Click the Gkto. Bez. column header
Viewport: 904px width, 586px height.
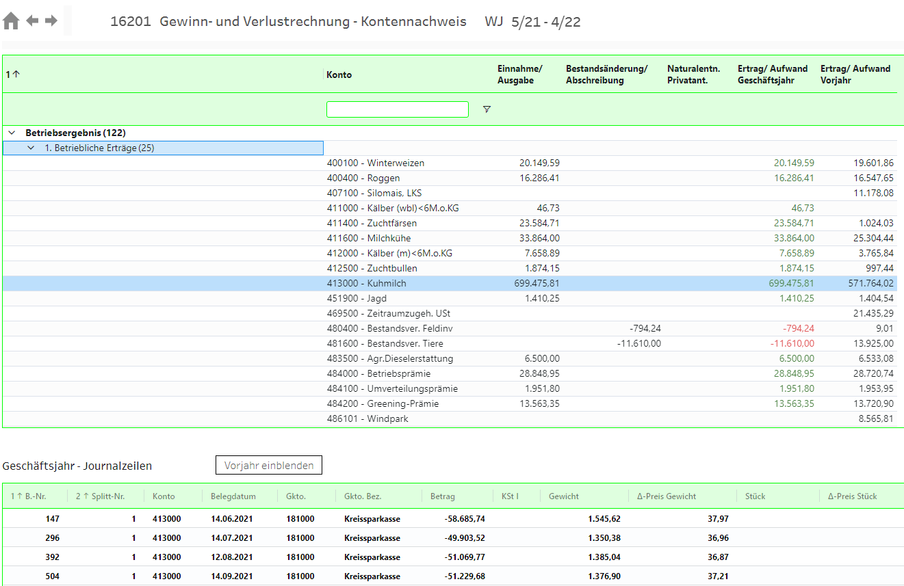coord(363,496)
